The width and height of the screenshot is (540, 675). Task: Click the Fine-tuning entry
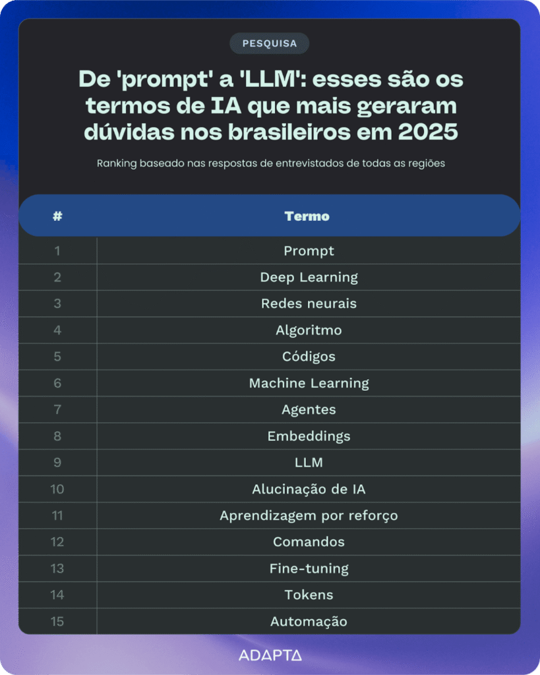pyautogui.click(x=309, y=568)
